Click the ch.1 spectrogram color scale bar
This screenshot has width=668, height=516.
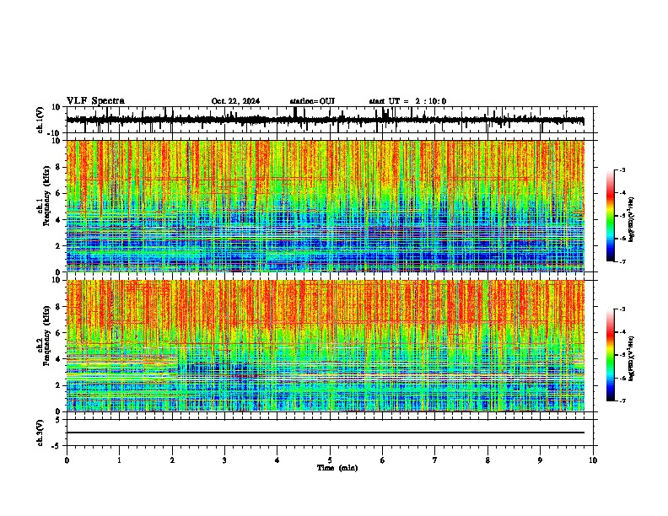tap(611, 216)
